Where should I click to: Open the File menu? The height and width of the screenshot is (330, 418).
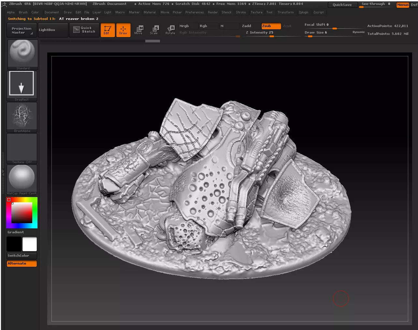[87, 12]
